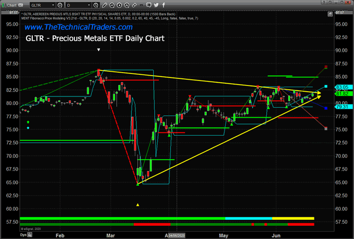
Task: Click the icon next to Dyn
Action: pos(30,235)
